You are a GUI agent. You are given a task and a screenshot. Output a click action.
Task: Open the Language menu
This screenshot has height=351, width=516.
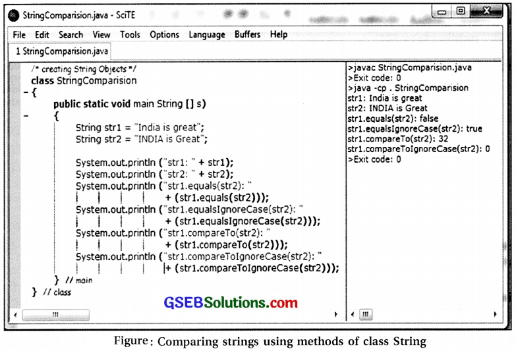pyautogui.click(x=207, y=34)
